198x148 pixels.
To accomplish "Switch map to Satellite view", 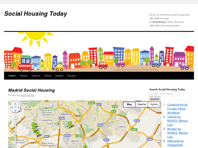I will [141, 105].
